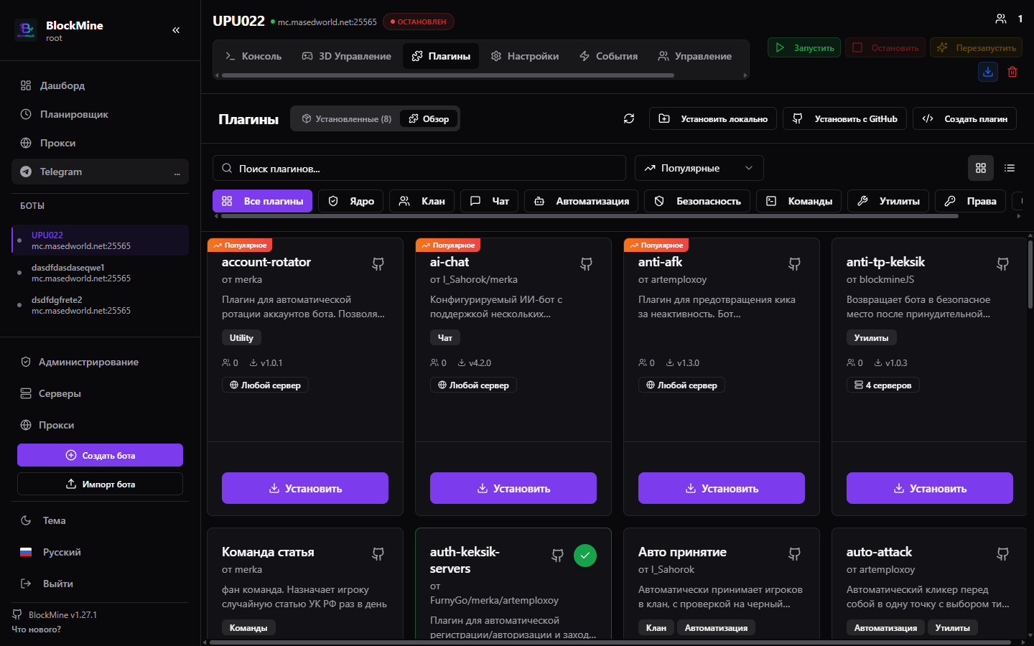Screen dimensions: 1034x646
Task: Click Установить с GitHub button
Action: click(x=845, y=118)
